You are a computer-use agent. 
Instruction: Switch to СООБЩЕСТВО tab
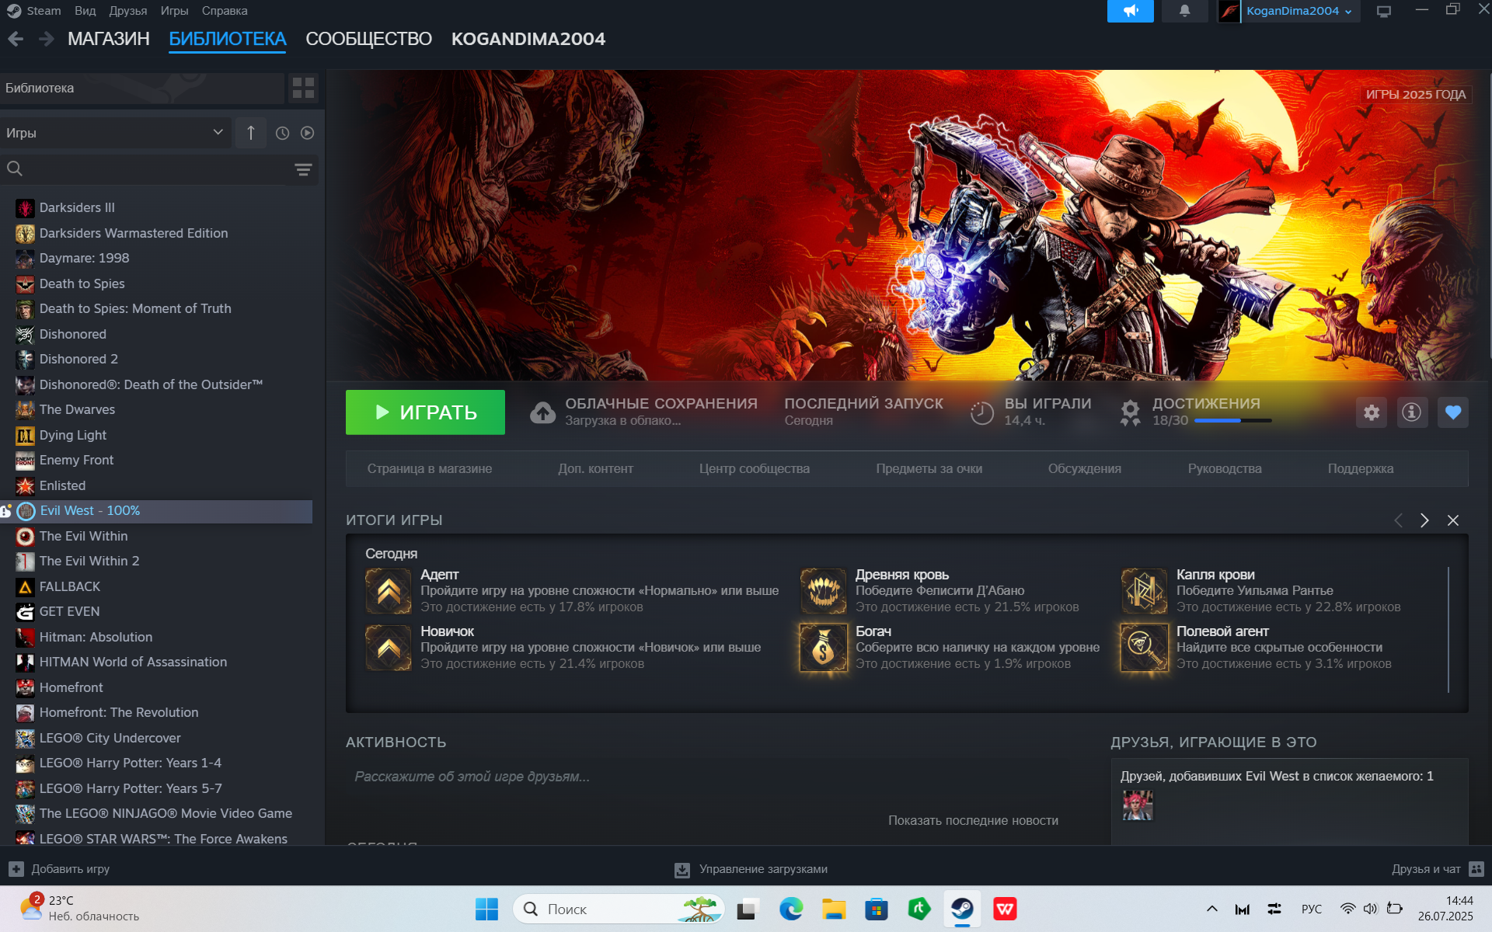click(368, 39)
